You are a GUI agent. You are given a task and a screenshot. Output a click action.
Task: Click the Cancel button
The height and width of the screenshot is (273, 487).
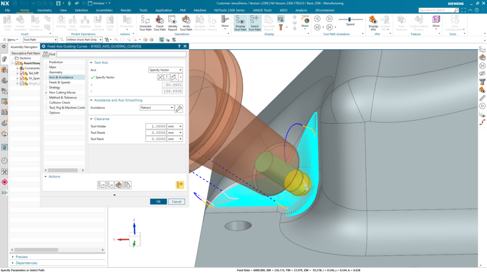pyautogui.click(x=176, y=201)
